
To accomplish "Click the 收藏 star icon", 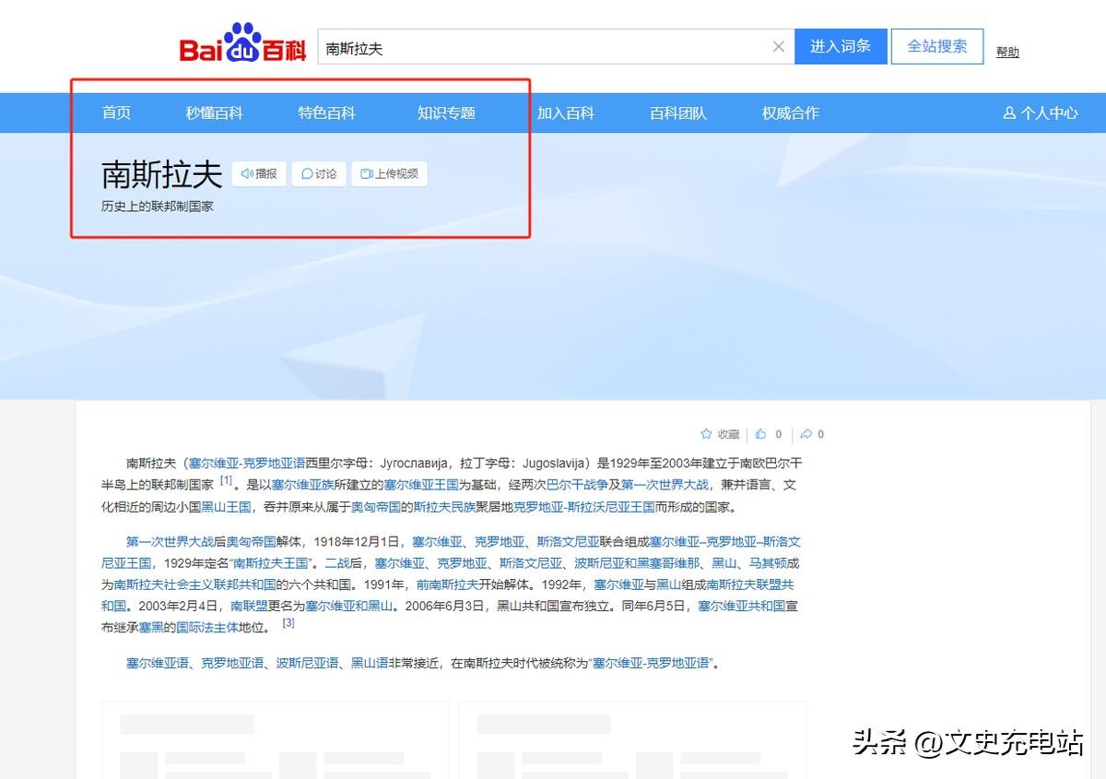I will tap(706, 434).
